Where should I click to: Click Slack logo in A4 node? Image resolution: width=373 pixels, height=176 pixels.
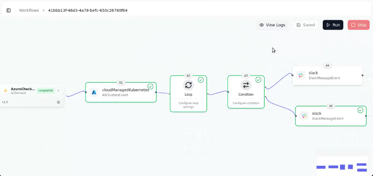click(301, 76)
